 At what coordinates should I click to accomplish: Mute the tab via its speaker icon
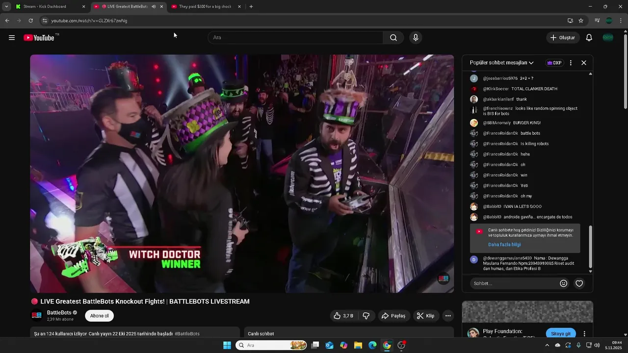pos(154,6)
